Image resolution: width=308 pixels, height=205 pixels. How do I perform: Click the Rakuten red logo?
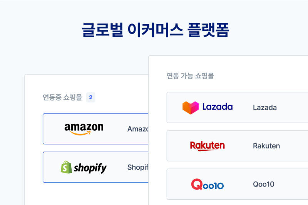point(208,146)
